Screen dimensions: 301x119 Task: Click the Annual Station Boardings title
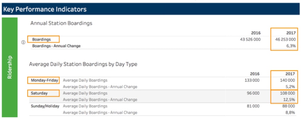(61, 23)
